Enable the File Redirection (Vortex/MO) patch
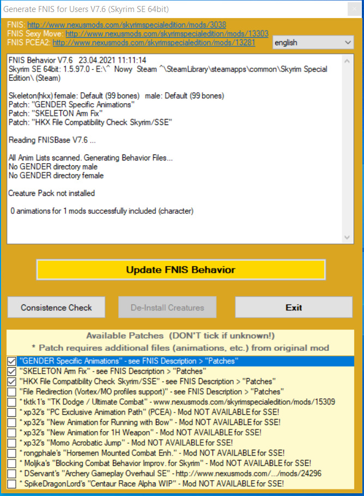Screen dimensions: 364x496 [x=11, y=392]
